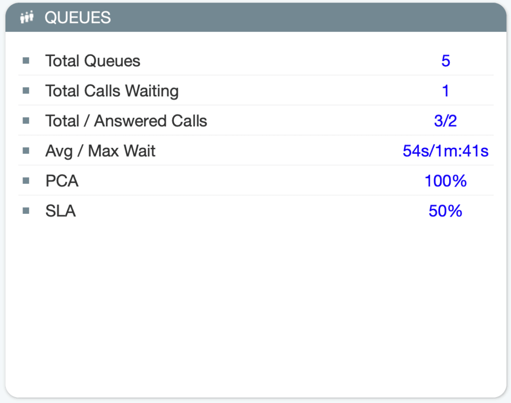511x403 pixels.
Task: Select the Total Queues label
Action: 93,61
